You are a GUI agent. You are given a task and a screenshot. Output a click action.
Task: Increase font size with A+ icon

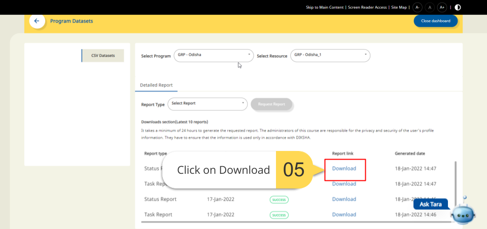[442, 7]
